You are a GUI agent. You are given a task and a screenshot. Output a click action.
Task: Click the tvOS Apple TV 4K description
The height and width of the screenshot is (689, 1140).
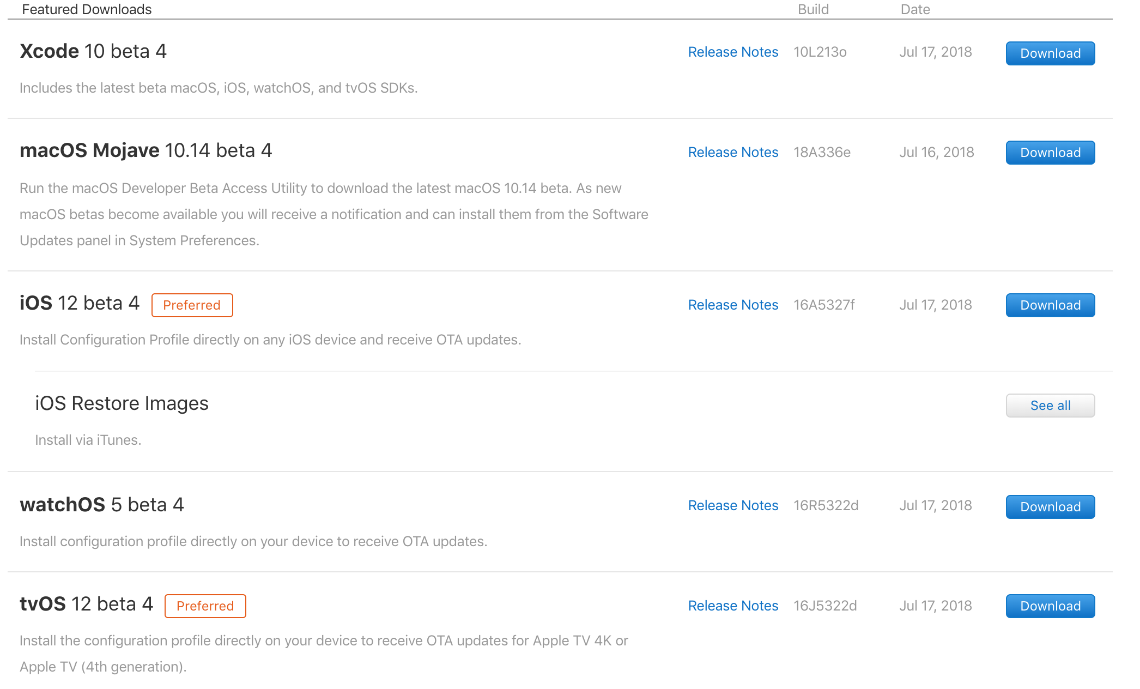[x=324, y=654]
